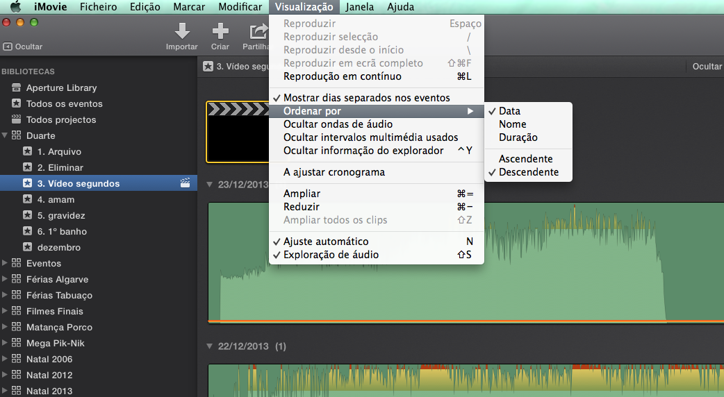Click the grid icon of Eventos library
The width and height of the screenshot is (724, 397).
pyautogui.click(x=16, y=263)
